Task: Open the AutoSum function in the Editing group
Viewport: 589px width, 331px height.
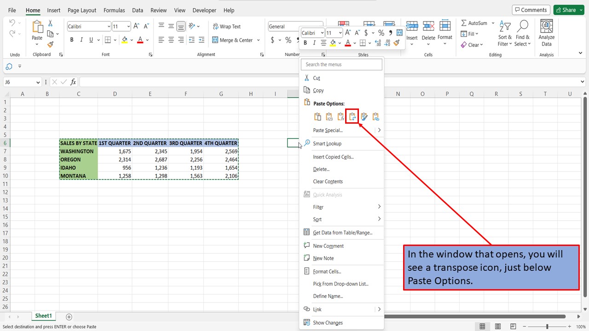Action: [474, 23]
